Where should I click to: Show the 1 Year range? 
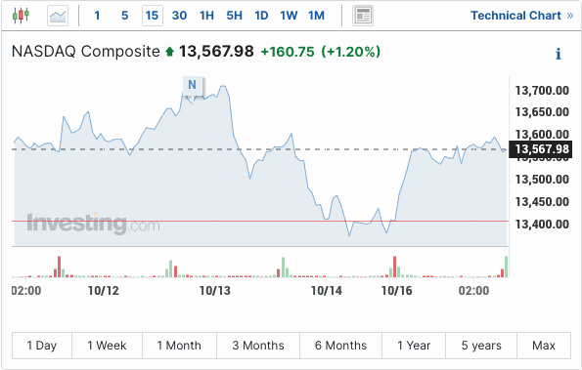click(x=414, y=346)
